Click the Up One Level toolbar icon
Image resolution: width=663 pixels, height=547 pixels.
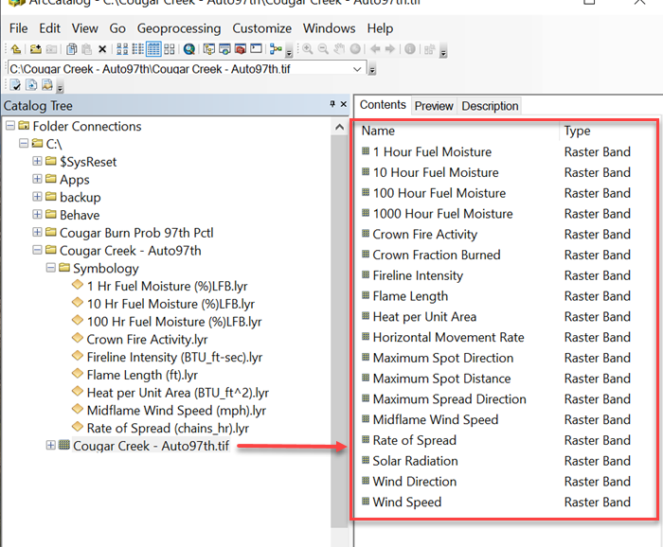tap(16, 49)
